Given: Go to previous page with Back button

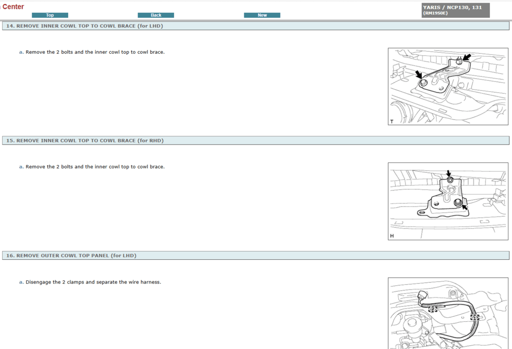Looking at the screenshot, I should 156,15.
